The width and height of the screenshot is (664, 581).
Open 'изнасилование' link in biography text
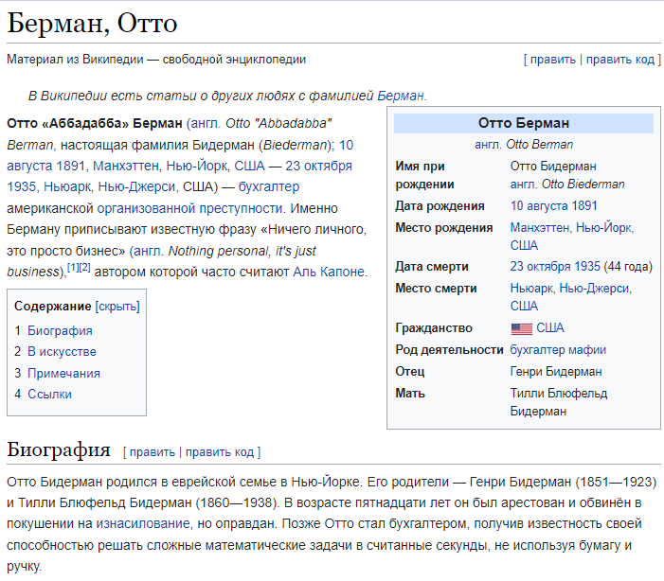(143, 523)
